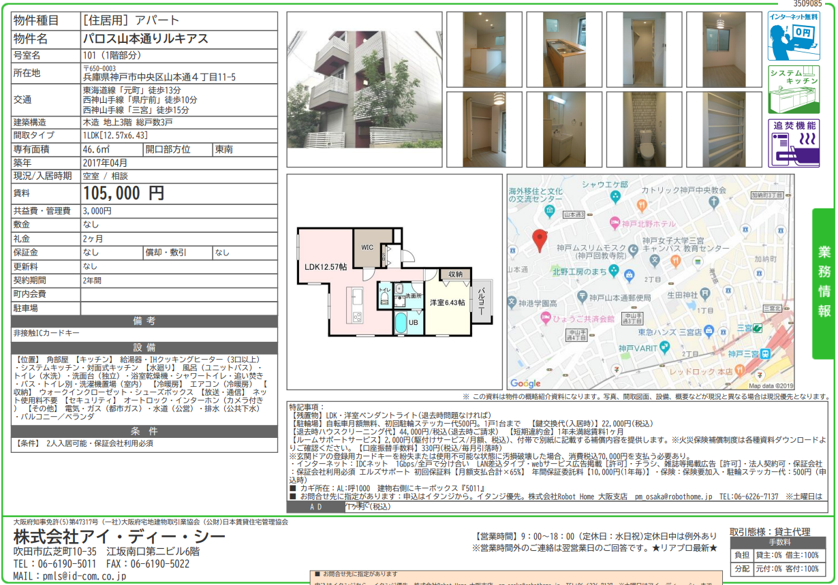Click the company name 株式会社アイ・ディー・シー
Viewport: 838px width, 585px height.
click(x=119, y=536)
